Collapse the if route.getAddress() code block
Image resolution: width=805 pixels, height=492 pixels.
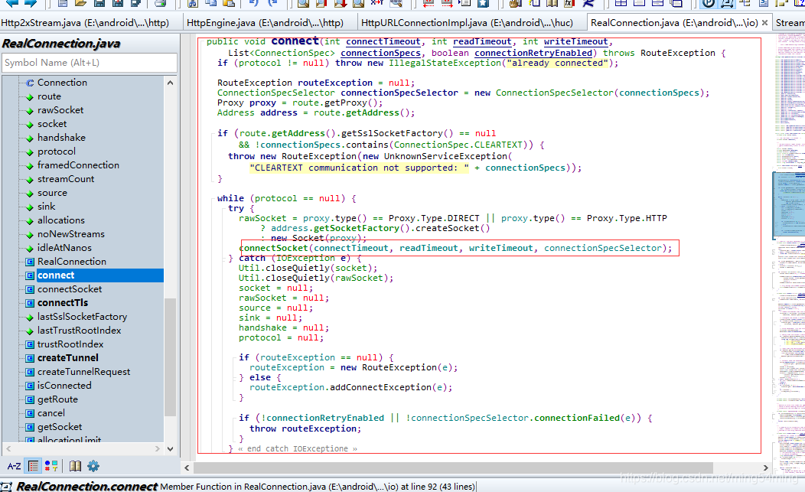(x=211, y=134)
